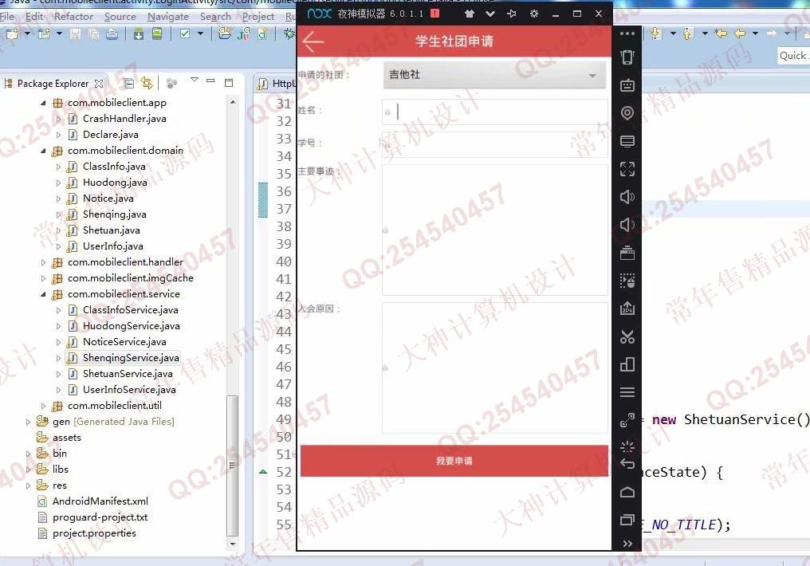Click the Quick Access field
The height and width of the screenshot is (566, 810).
click(793, 56)
